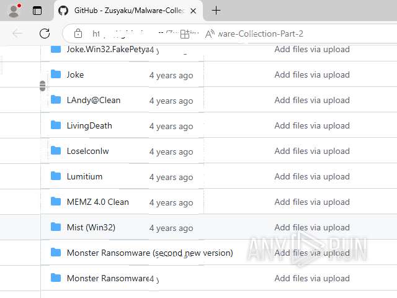Screen dimensions: 397x298
Task: Click "4 years ago" in Joke row
Action: click(171, 76)
